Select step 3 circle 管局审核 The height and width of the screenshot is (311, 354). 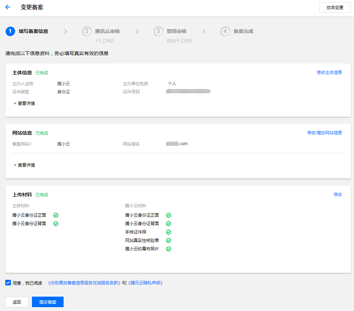pyautogui.click(x=158, y=31)
